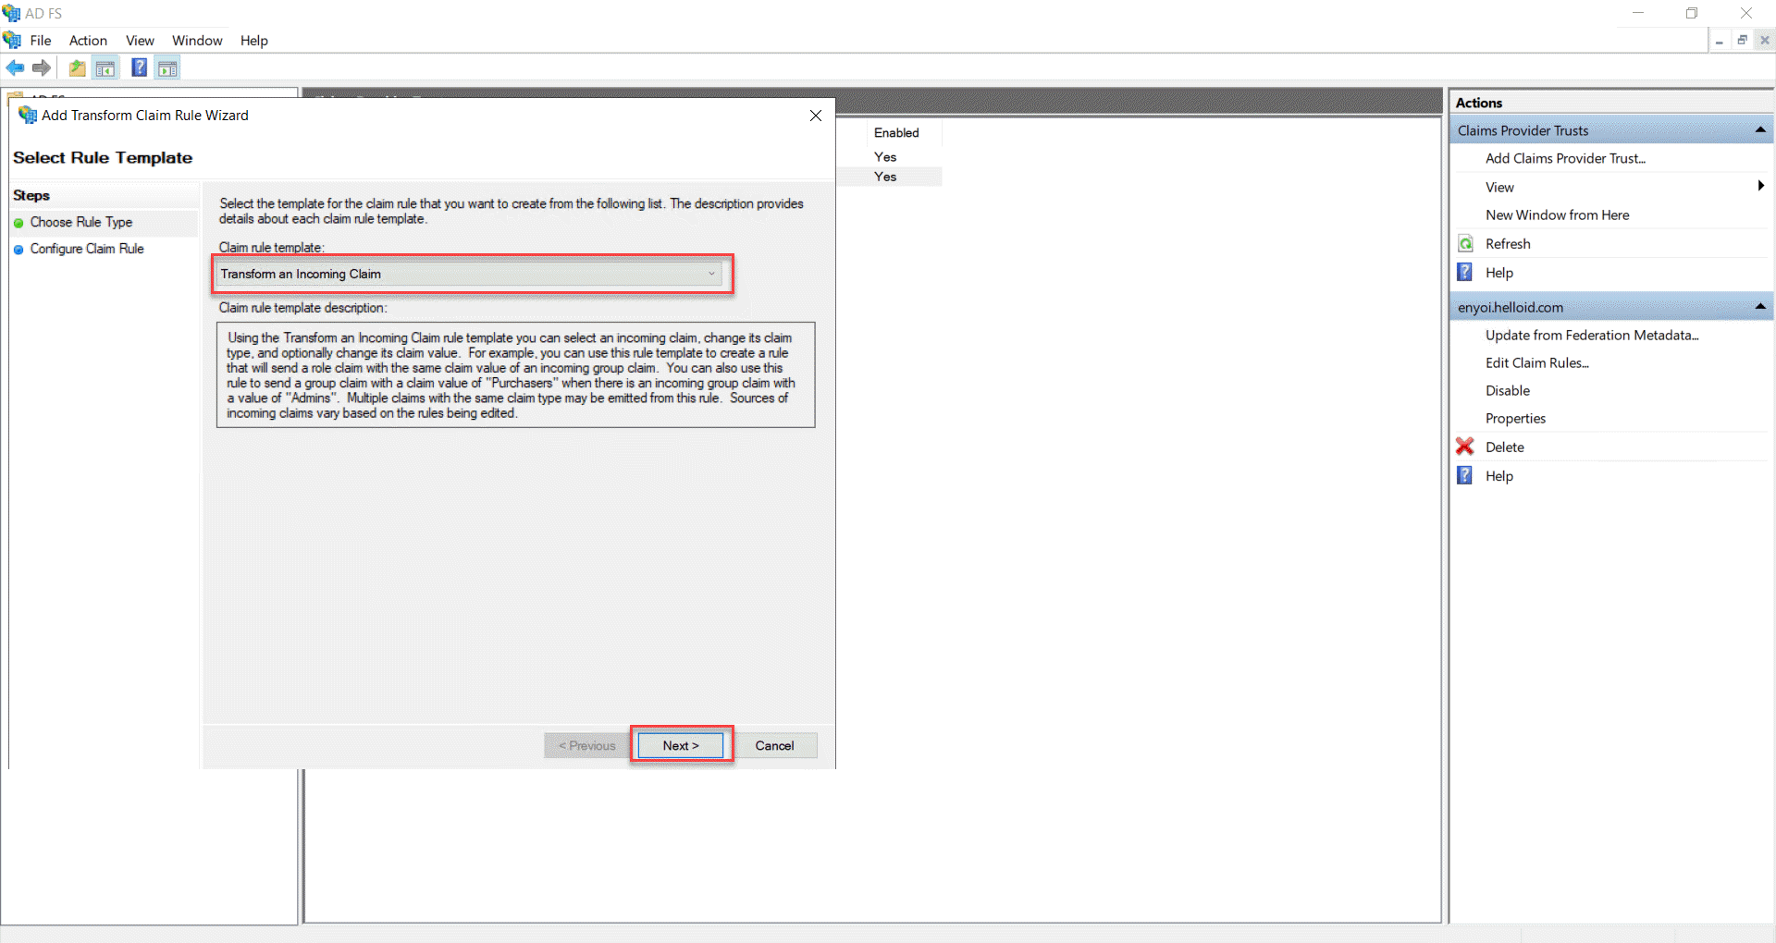Click the Actions pane header
The image size is (1776, 943).
[x=1611, y=102]
